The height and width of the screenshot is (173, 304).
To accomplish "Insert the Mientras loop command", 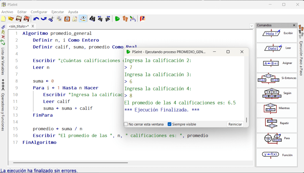I will pos(276,108).
